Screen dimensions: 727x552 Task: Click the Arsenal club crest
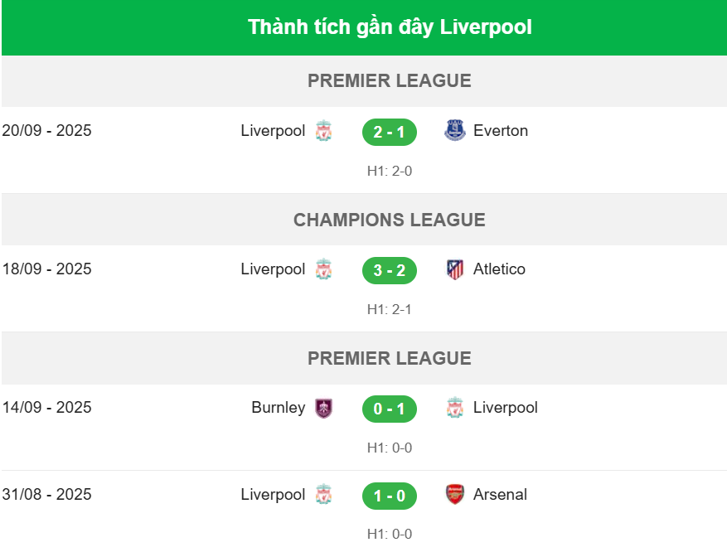(455, 495)
